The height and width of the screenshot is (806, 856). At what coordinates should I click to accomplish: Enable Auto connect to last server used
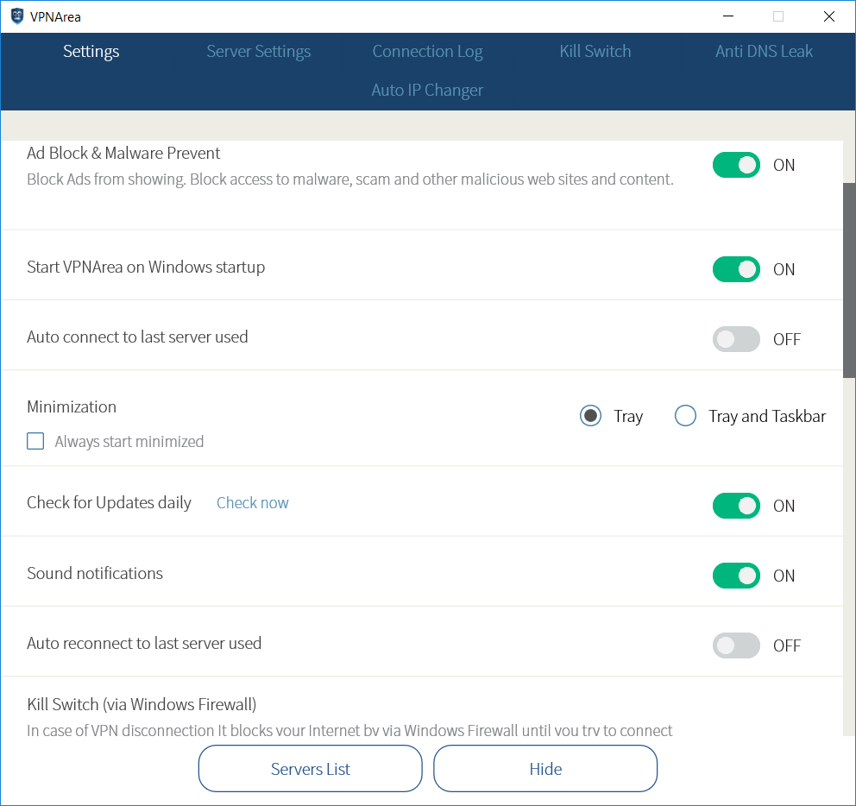pyautogui.click(x=736, y=339)
